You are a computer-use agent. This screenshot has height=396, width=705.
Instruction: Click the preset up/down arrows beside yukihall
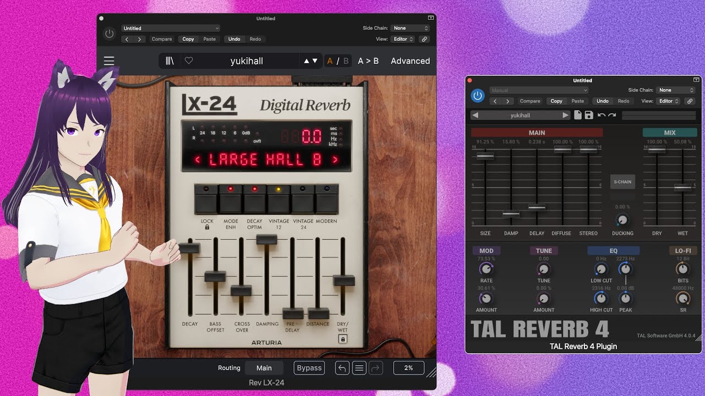point(311,61)
